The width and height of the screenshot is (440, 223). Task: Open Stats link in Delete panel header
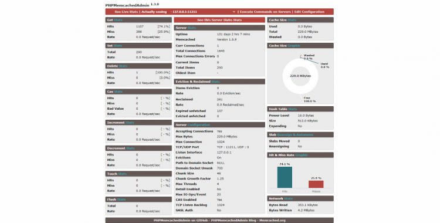[x=123, y=66]
